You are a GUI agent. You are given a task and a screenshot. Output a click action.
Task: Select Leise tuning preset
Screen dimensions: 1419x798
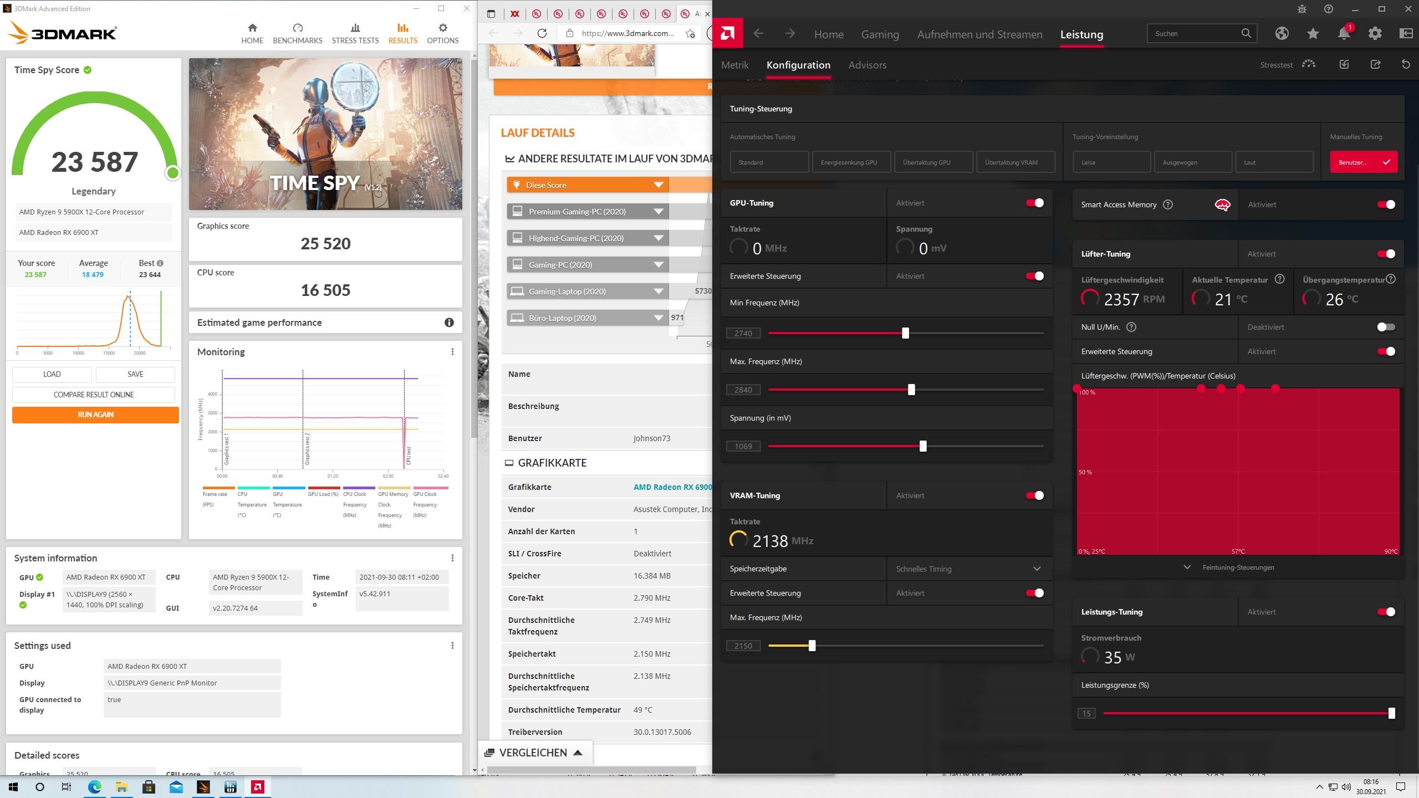pyautogui.click(x=1111, y=162)
